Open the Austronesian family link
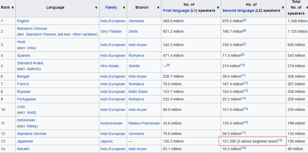The image size is (308, 153). (111, 123)
